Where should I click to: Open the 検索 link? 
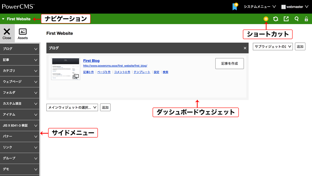pos(165,72)
